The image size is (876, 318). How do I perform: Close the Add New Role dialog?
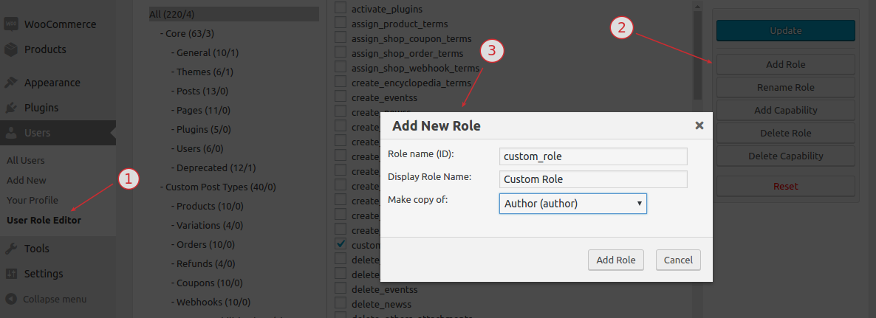[x=699, y=125]
